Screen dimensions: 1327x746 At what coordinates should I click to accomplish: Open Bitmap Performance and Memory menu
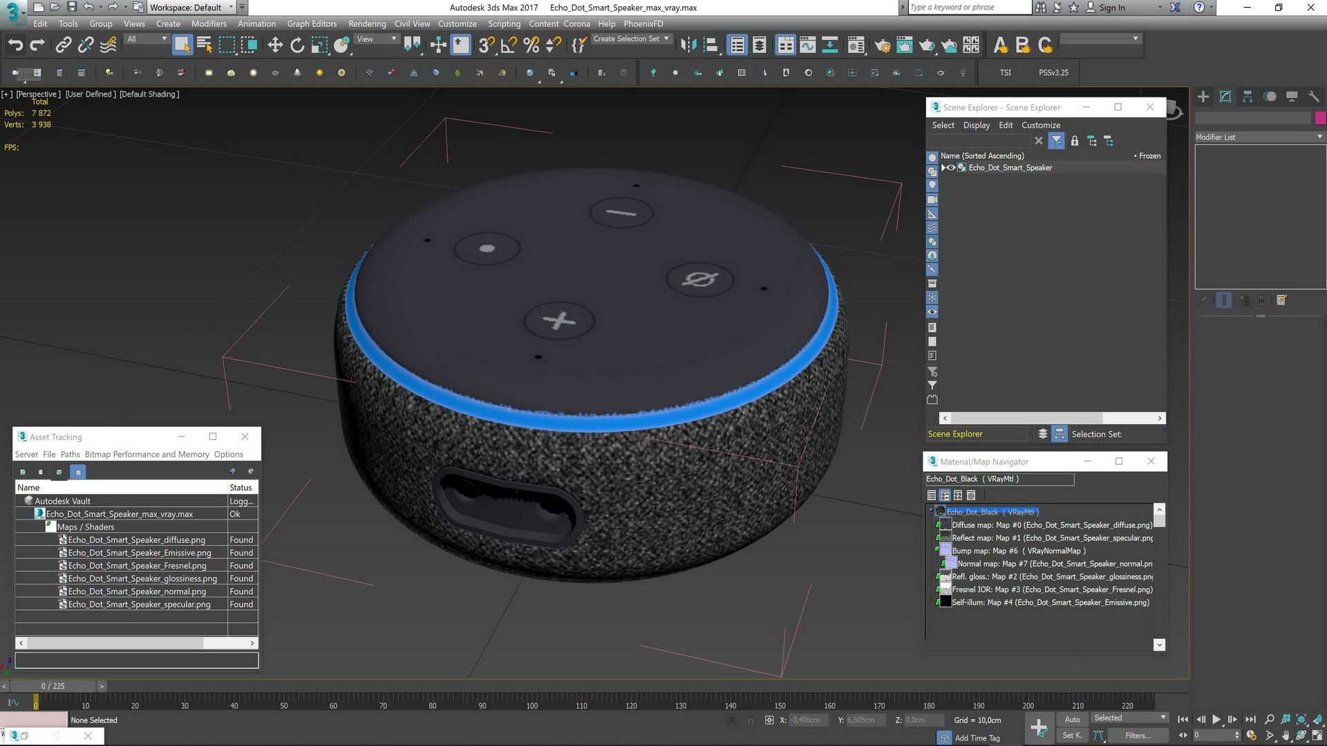click(x=147, y=455)
